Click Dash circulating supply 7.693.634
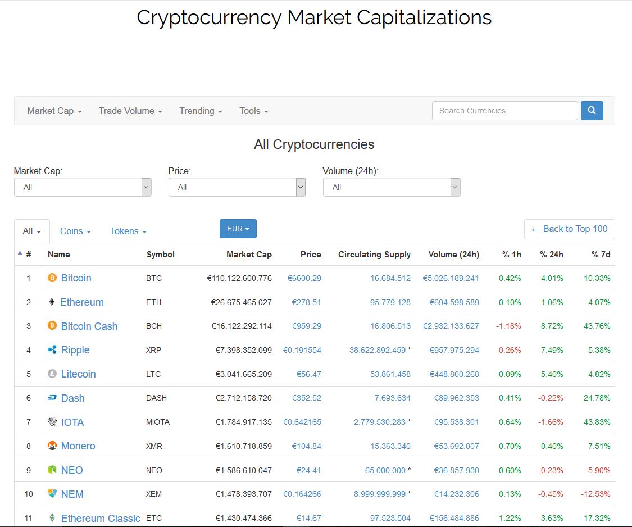 [x=392, y=398]
